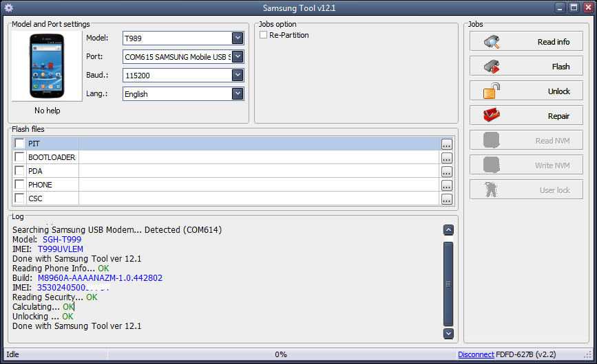This screenshot has height=364, width=597.
Task: Open the Port dropdown showing COM615
Action: point(238,56)
